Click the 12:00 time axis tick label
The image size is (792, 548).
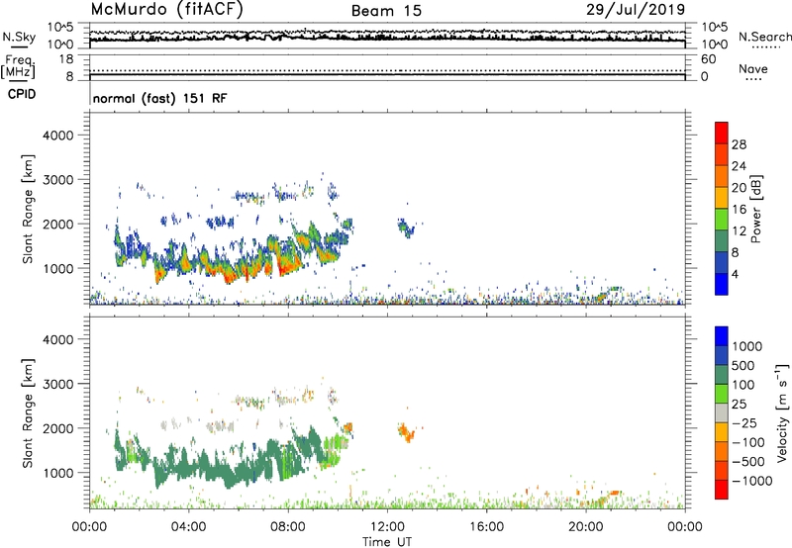point(387,527)
